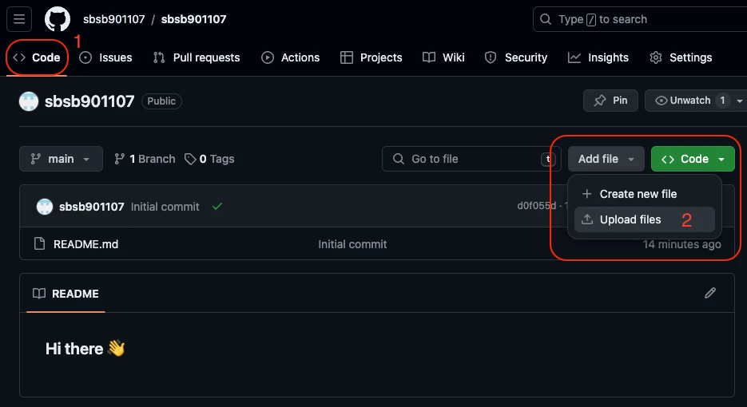The height and width of the screenshot is (407, 747).
Task: Focus the Type / to search field
Action: pyautogui.click(x=640, y=19)
